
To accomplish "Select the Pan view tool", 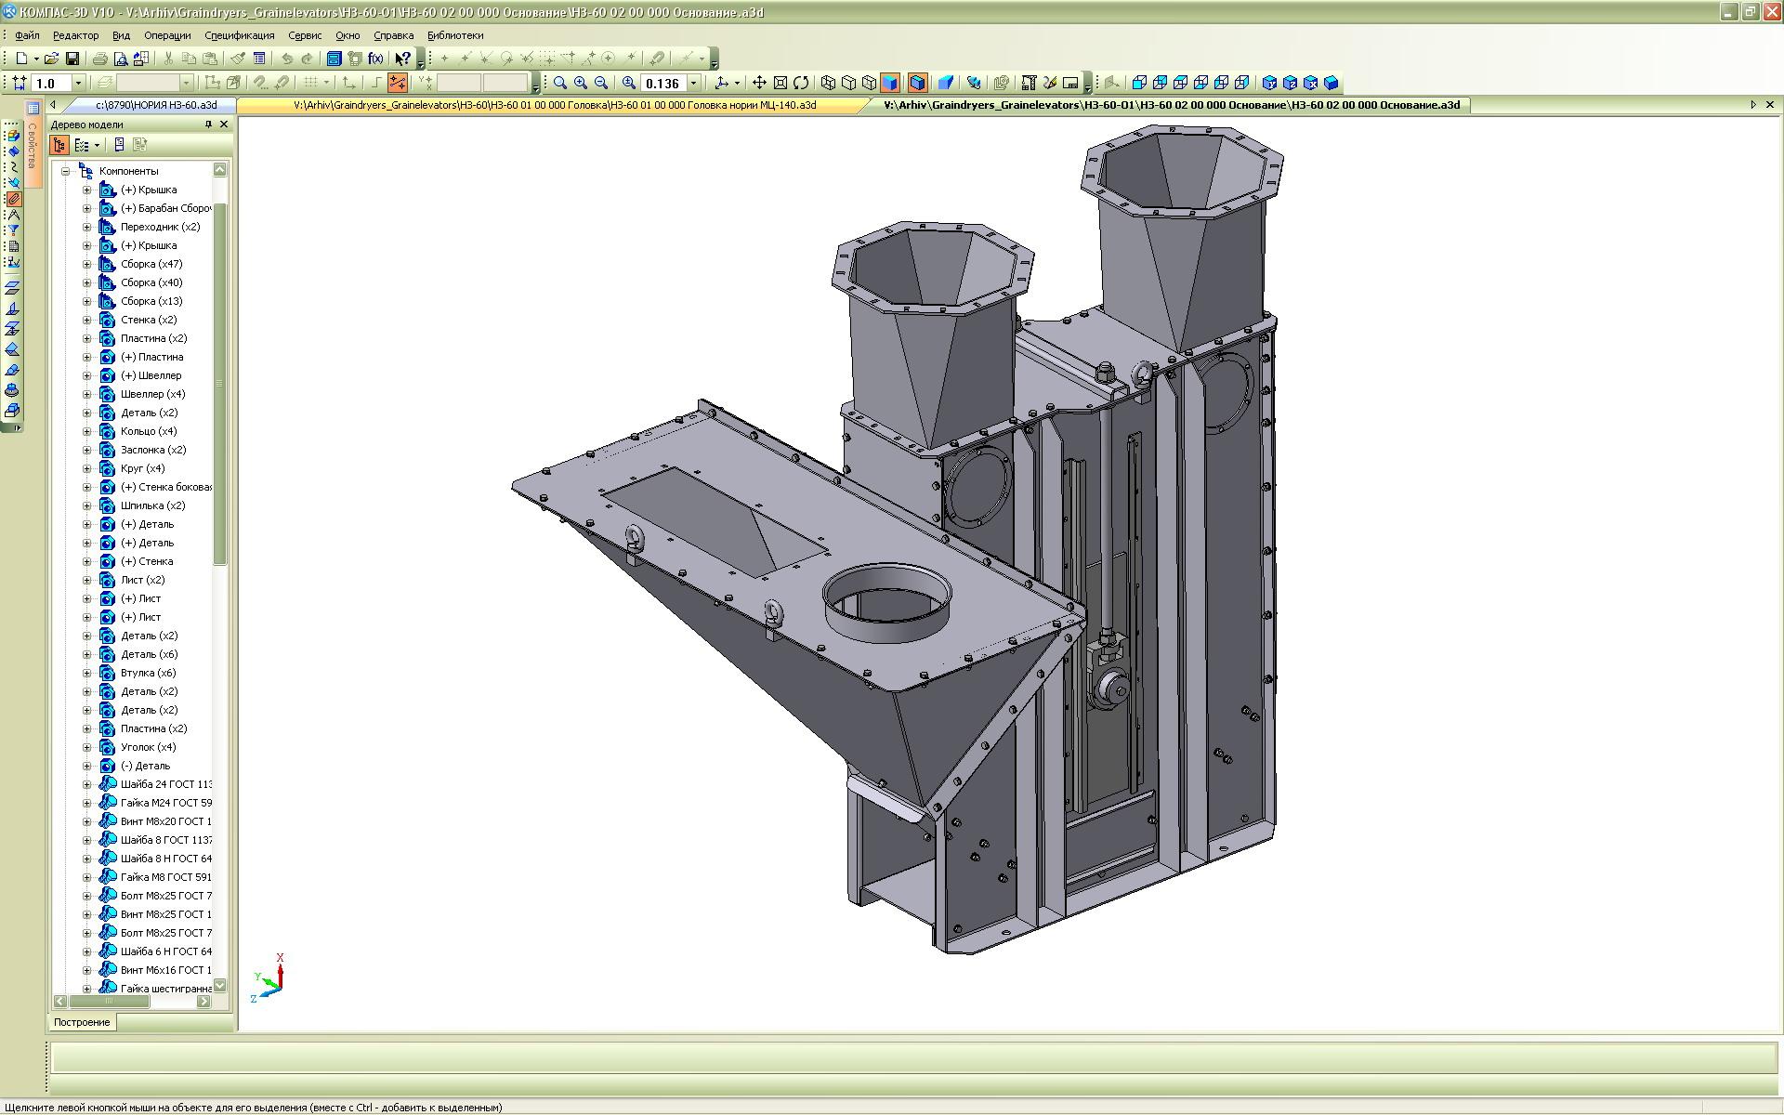I will [x=759, y=83].
